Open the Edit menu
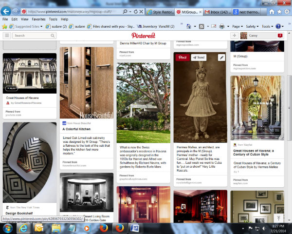 pyautogui.click(x=14, y=19)
